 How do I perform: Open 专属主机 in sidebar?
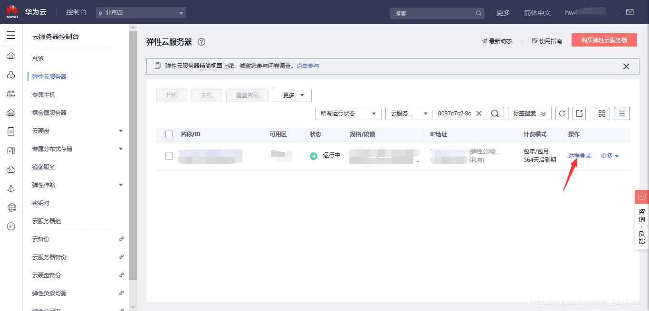[44, 94]
